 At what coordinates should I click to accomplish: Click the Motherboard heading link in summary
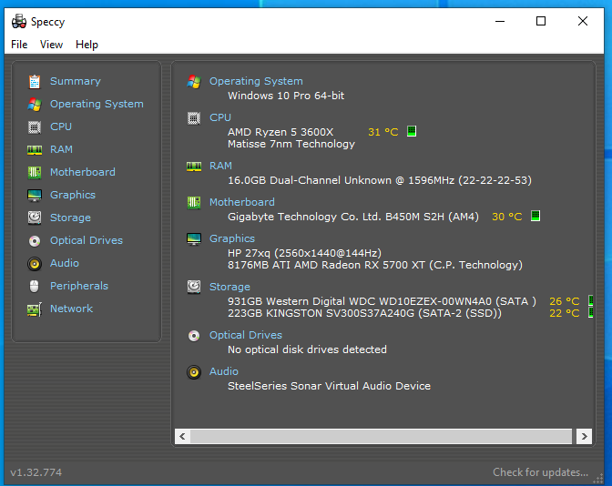(242, 202)
